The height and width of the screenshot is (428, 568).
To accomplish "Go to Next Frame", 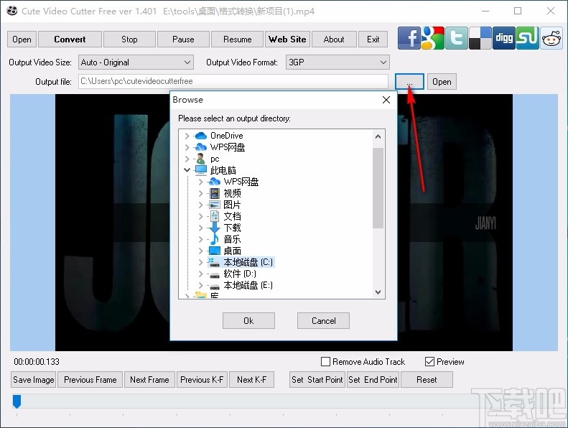I will tap(149, 380).
